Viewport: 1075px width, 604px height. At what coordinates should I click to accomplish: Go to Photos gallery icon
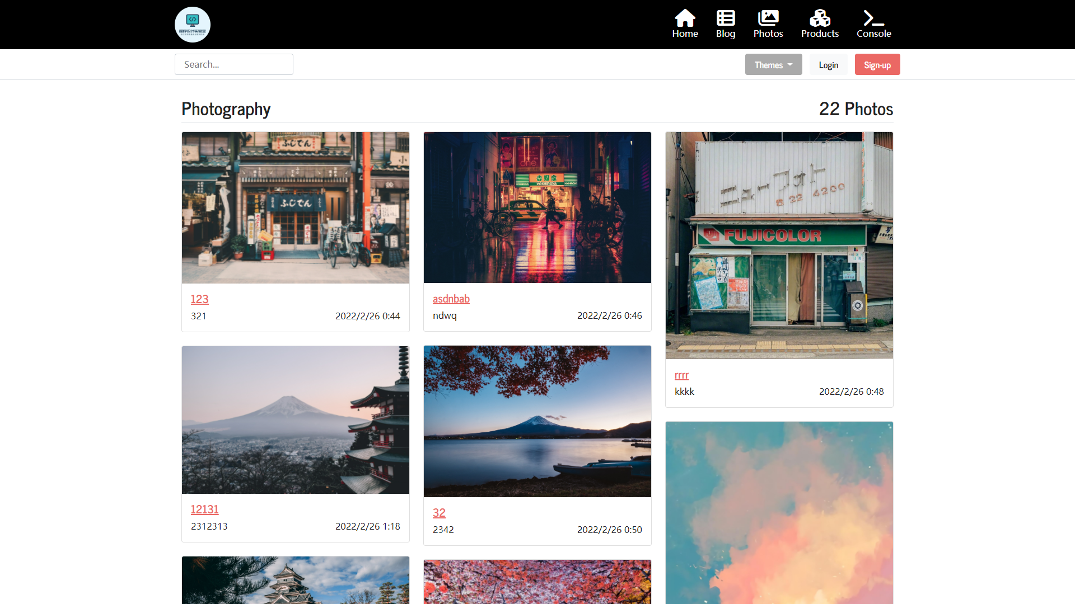768,18
